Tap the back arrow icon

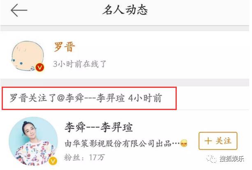pyautogui.click(x=19, y=10)
